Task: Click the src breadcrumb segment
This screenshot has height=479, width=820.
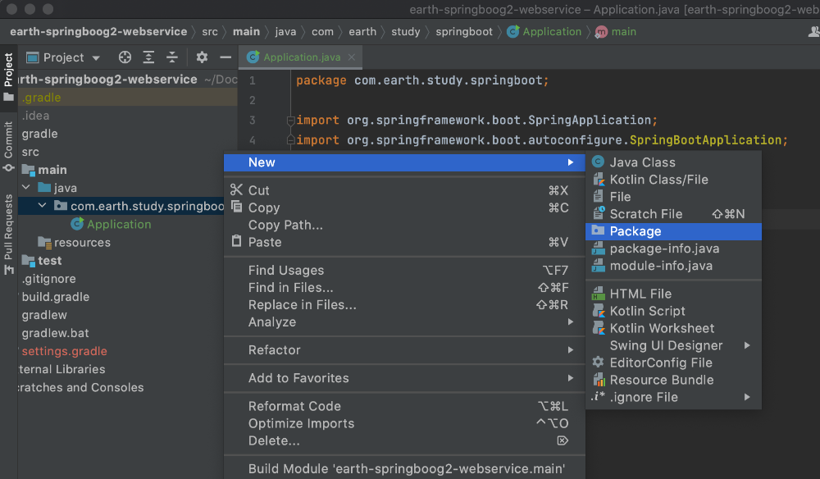Action: point(210,32)
